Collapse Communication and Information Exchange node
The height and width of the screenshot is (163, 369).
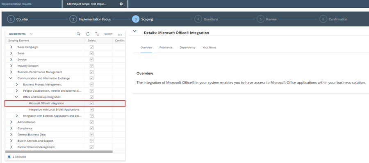(11, 78)
